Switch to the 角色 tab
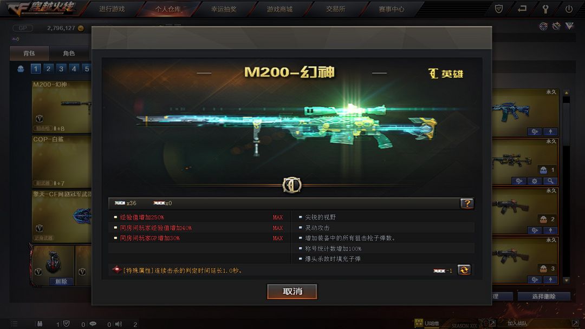Viewport: 585px width, 329px height. [69, 53]
